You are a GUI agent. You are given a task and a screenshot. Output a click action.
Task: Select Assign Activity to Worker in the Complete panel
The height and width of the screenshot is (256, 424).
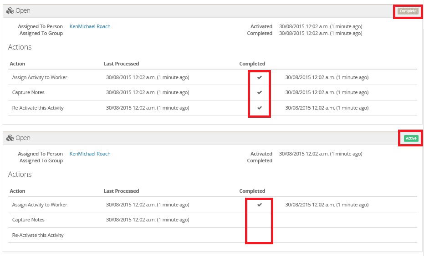pos(40,78)
